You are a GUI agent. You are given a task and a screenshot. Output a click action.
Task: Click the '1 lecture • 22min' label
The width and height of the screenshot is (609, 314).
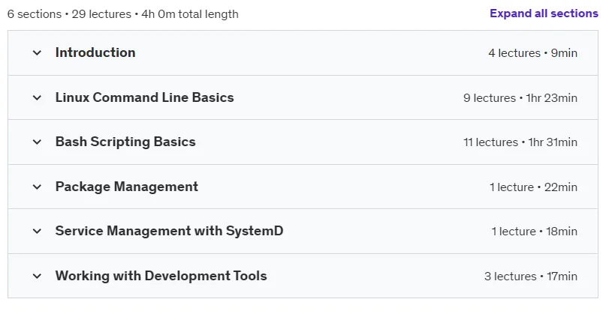(534, 187)
